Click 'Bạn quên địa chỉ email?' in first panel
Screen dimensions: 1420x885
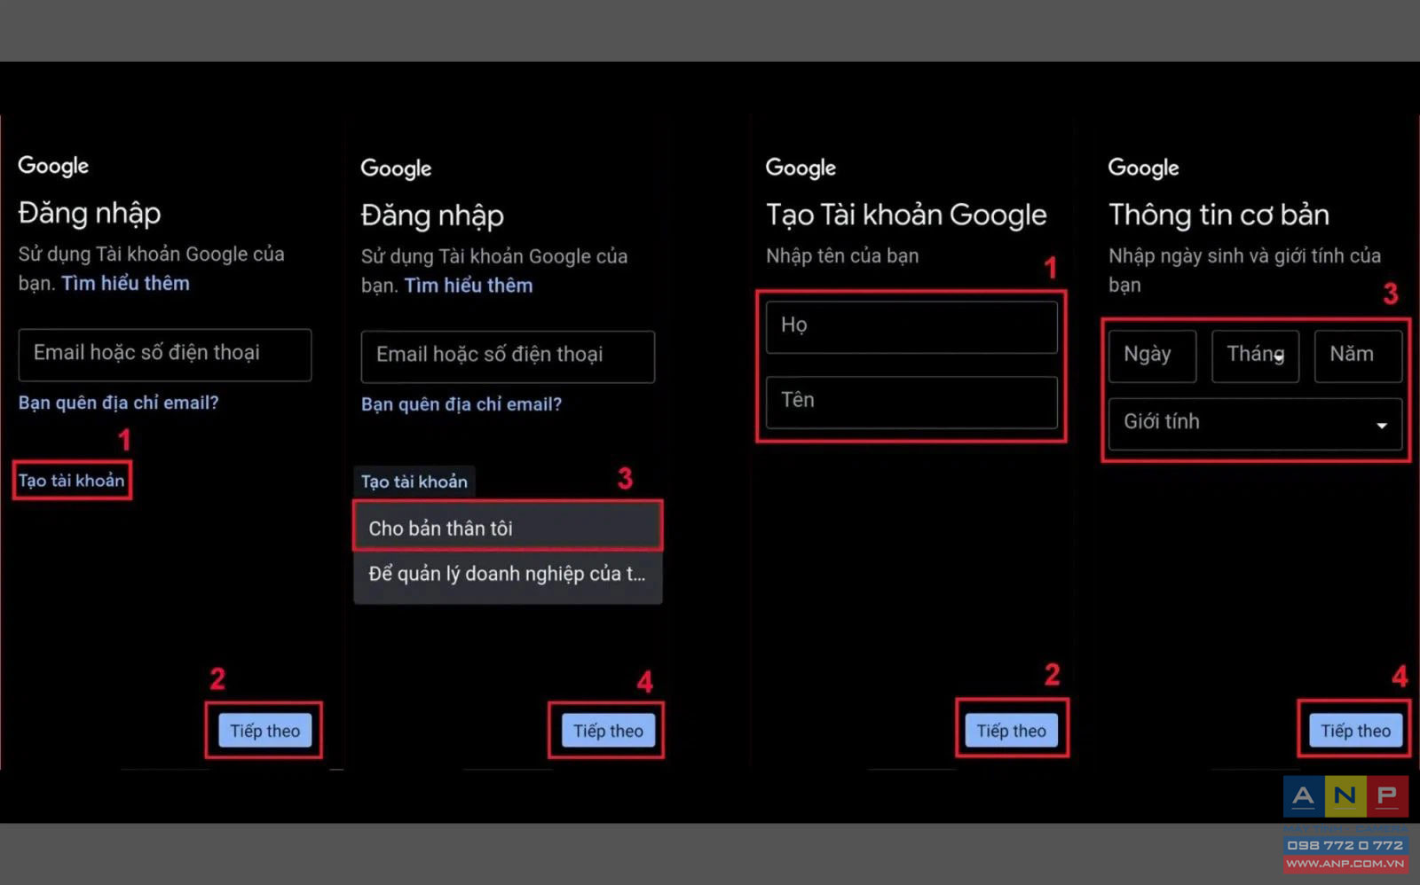[118, 403]
